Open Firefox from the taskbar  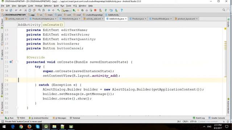click(x=29, y=127)
